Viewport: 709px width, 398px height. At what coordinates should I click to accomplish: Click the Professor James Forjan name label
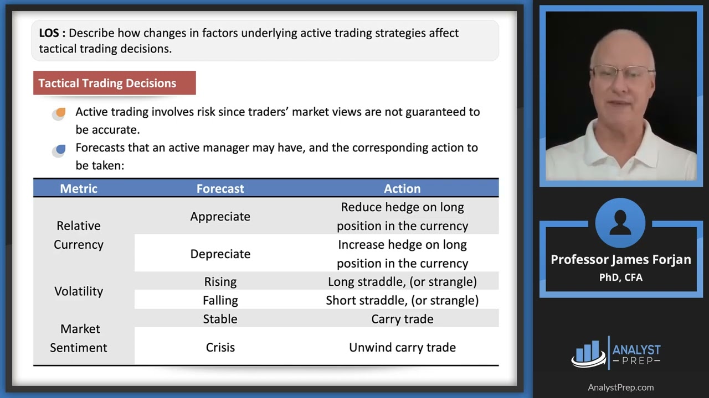620,260
